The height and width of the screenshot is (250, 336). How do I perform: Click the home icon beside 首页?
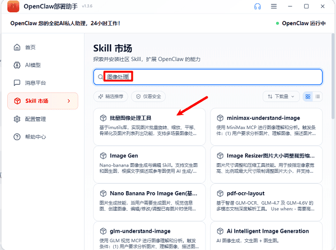[17, 47]
